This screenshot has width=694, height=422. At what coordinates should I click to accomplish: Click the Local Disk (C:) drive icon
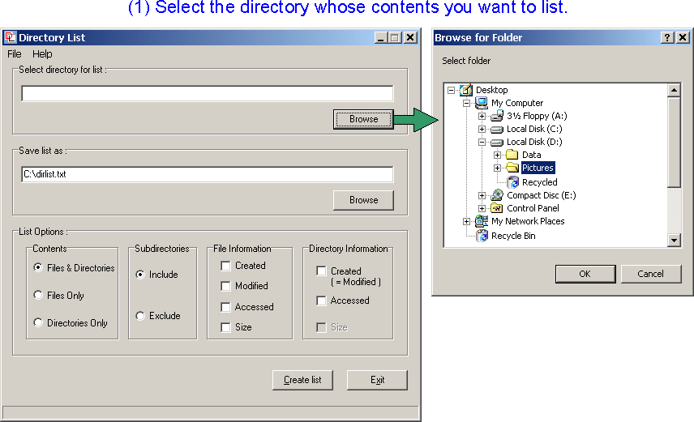(x=497, y=129)
